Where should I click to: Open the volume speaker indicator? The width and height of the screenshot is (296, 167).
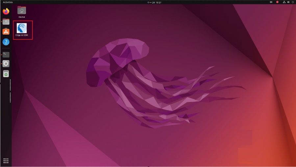click(288, 2)
